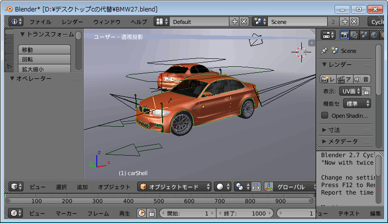This screenshot has width=388, height=223.
Task: Toggle the 3D manipulator axis icon
Action: click(268, 187)
